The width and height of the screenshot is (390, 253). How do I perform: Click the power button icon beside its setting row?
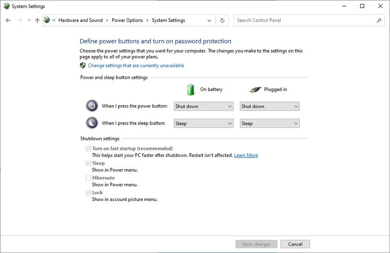[x=92, y=105]
